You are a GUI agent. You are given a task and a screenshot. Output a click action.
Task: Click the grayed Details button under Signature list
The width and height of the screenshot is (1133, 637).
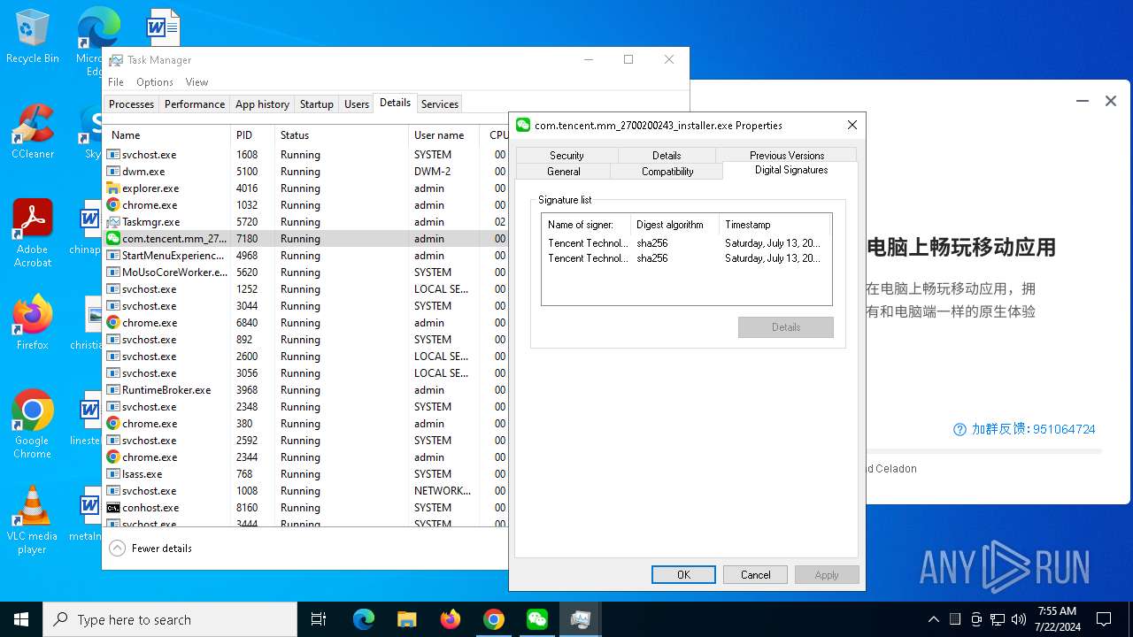tap(786, 327)
